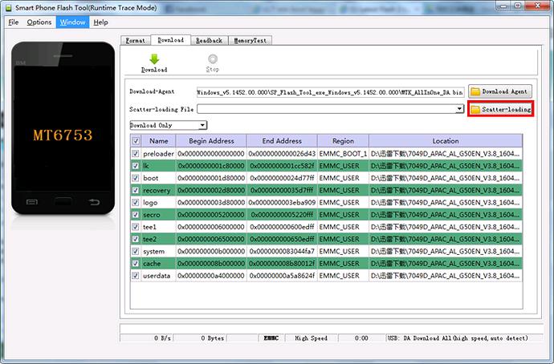
Task: Uncheck the tee1 partition checkbox
Action: (x=136, y=227)
